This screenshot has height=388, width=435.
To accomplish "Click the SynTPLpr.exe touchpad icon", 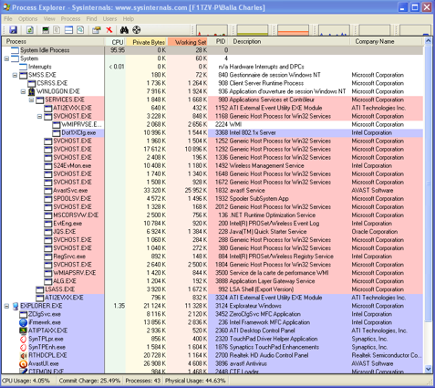I will [23, 339].
